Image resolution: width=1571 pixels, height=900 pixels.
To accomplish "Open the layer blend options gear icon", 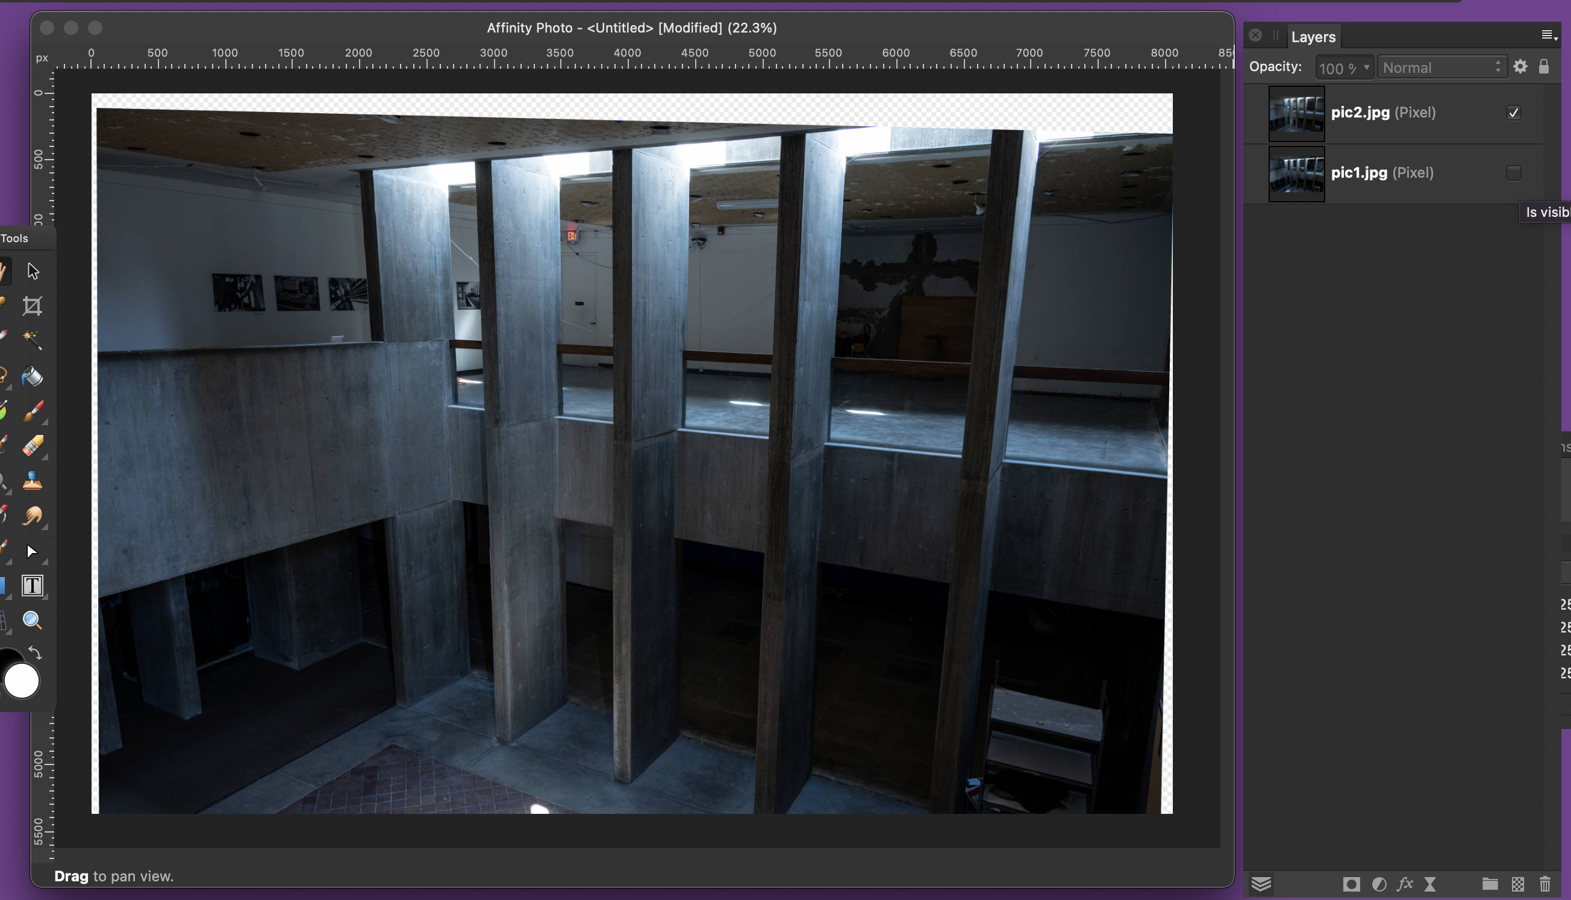I will click(1520, 66).
